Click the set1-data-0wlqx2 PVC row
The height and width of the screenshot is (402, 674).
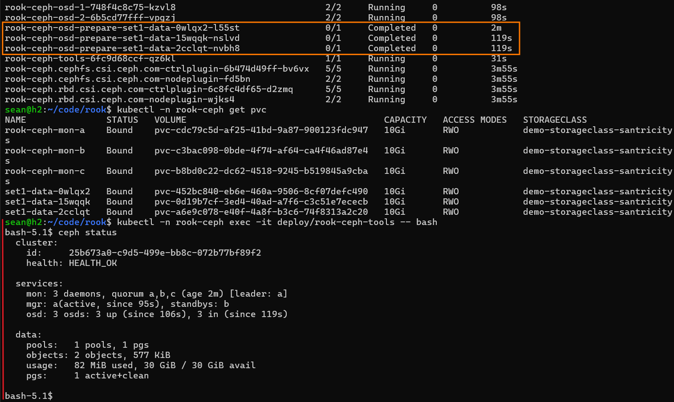(x=338, y=191)
